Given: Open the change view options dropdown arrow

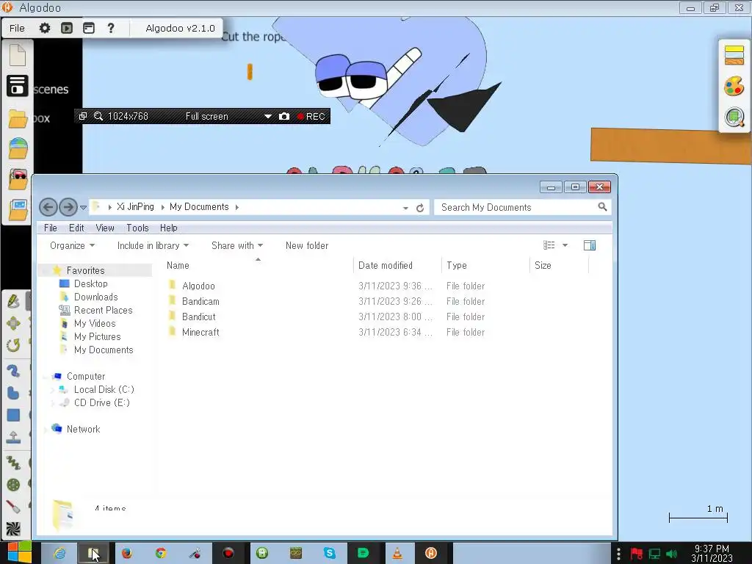Looking at the screenshot, I should [x=565, y=245].
